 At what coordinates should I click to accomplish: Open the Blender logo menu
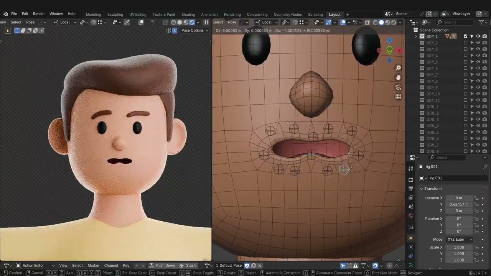coord(5,14)
